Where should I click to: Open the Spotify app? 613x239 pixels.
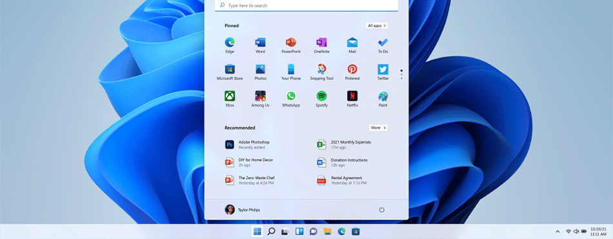pyautogui.click(x=321, y=99)
